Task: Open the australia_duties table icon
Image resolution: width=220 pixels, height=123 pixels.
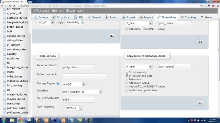Action: pos(4,18)
